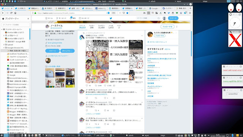This screenshot has height=137, width=243.
Task: Expand the upload bookmark folder
Action: [4, 45]
